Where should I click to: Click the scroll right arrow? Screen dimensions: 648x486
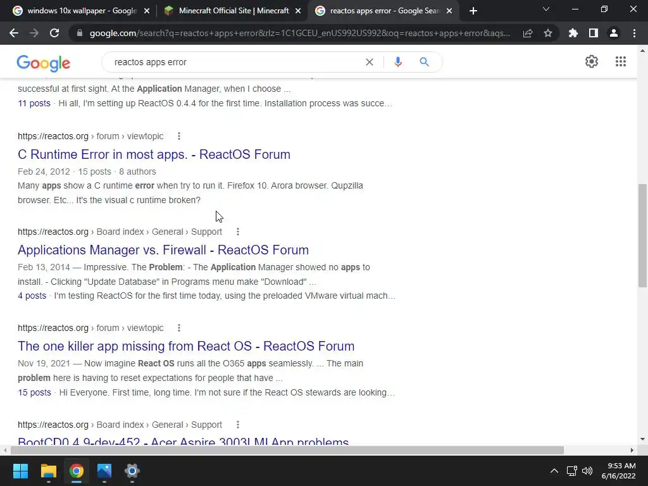coord(632,450)
